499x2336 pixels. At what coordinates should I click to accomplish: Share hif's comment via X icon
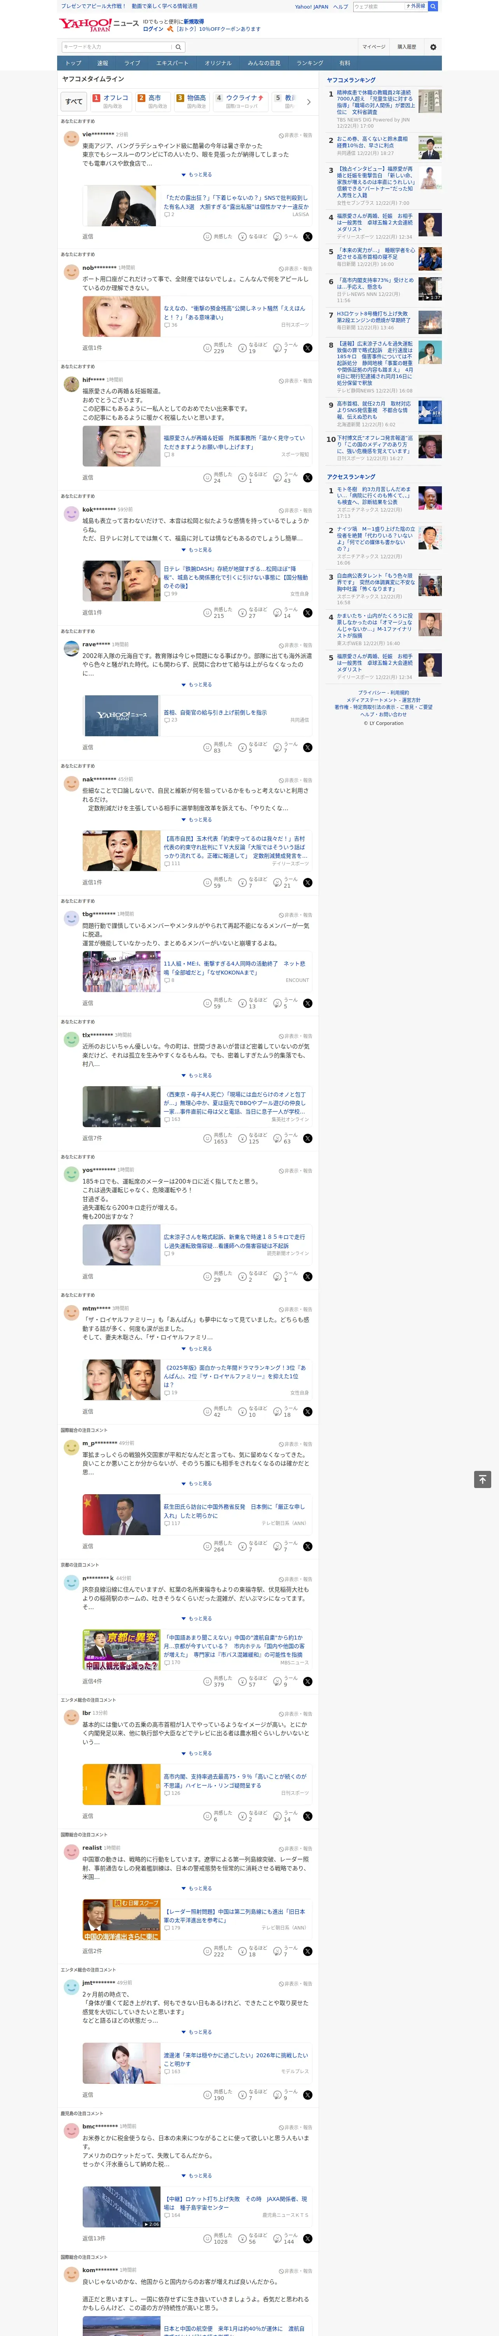308,477
